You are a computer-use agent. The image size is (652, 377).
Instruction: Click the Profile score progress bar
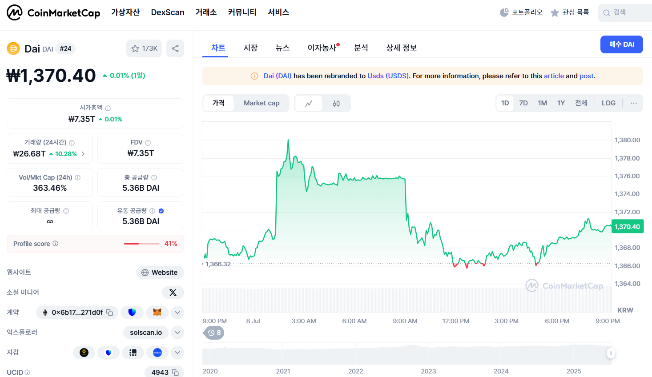pyautogui.click(x=141, y=244)
